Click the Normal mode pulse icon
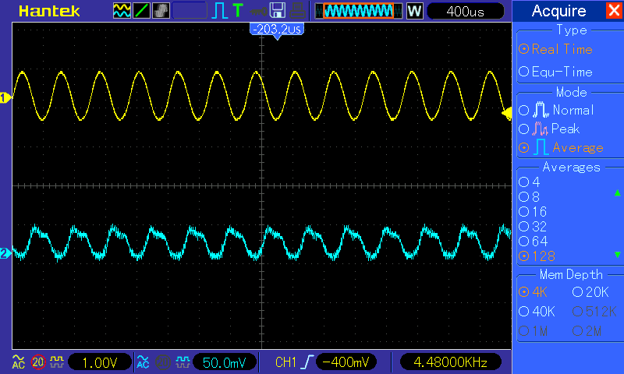Image resolution: width=624 pixels, height=374 pixels. pos(541,110)
